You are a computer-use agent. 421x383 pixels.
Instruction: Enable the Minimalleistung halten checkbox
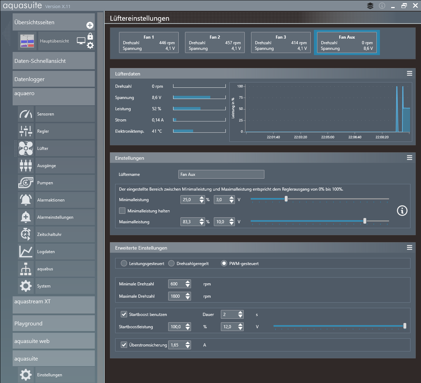(122, 211)
